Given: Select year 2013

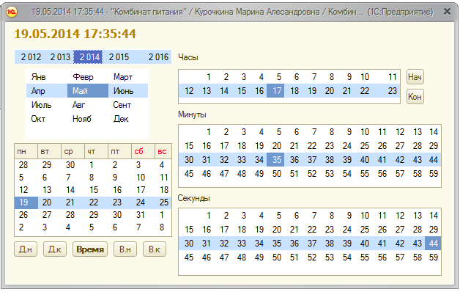Looking at the screenshot, I should click(x=60, y=57).
